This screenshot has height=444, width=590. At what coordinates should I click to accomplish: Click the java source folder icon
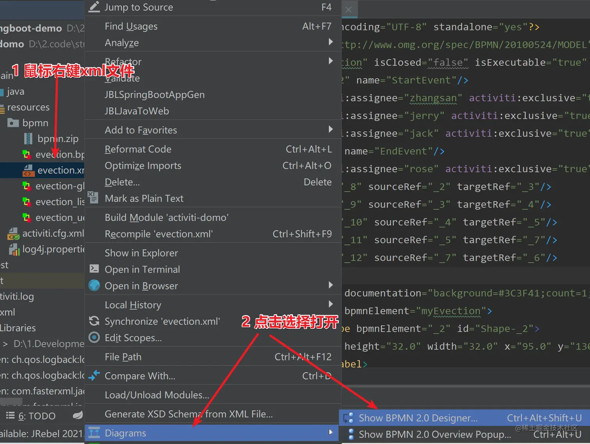coord(2,92)
